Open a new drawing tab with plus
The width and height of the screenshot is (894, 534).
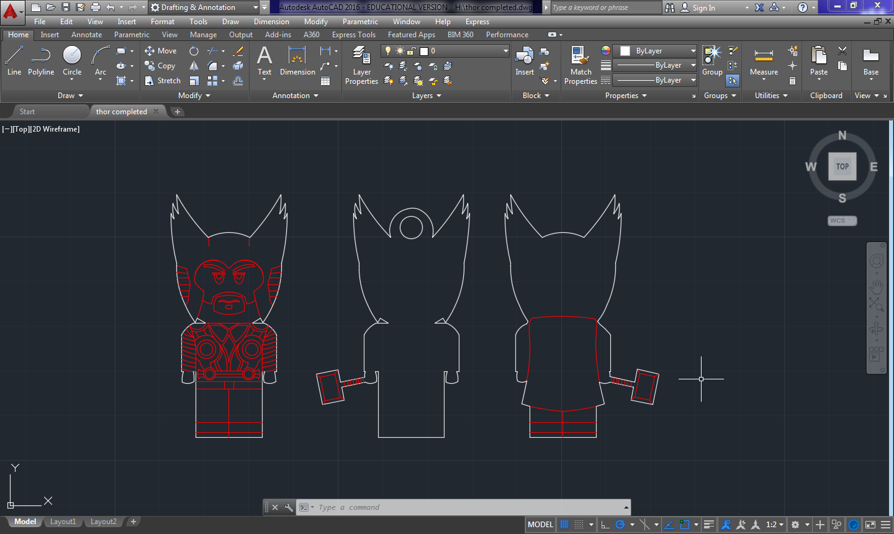click(178, 112)
